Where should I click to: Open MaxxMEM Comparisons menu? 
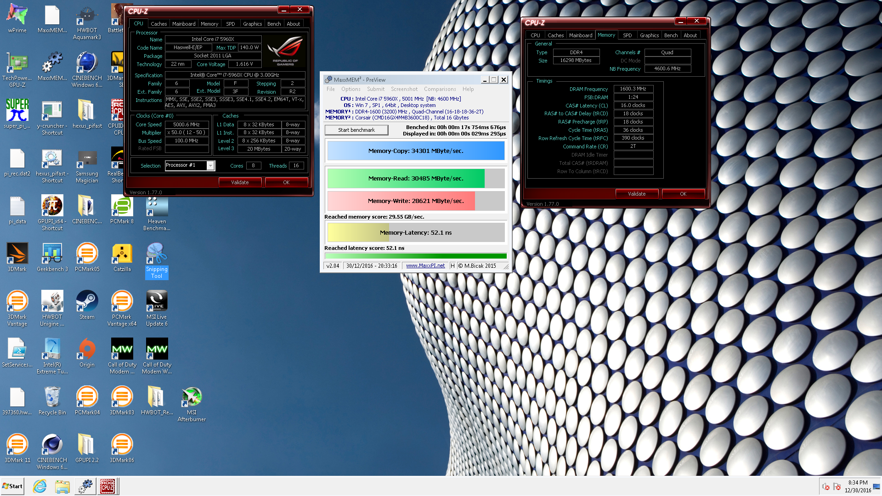440,89
